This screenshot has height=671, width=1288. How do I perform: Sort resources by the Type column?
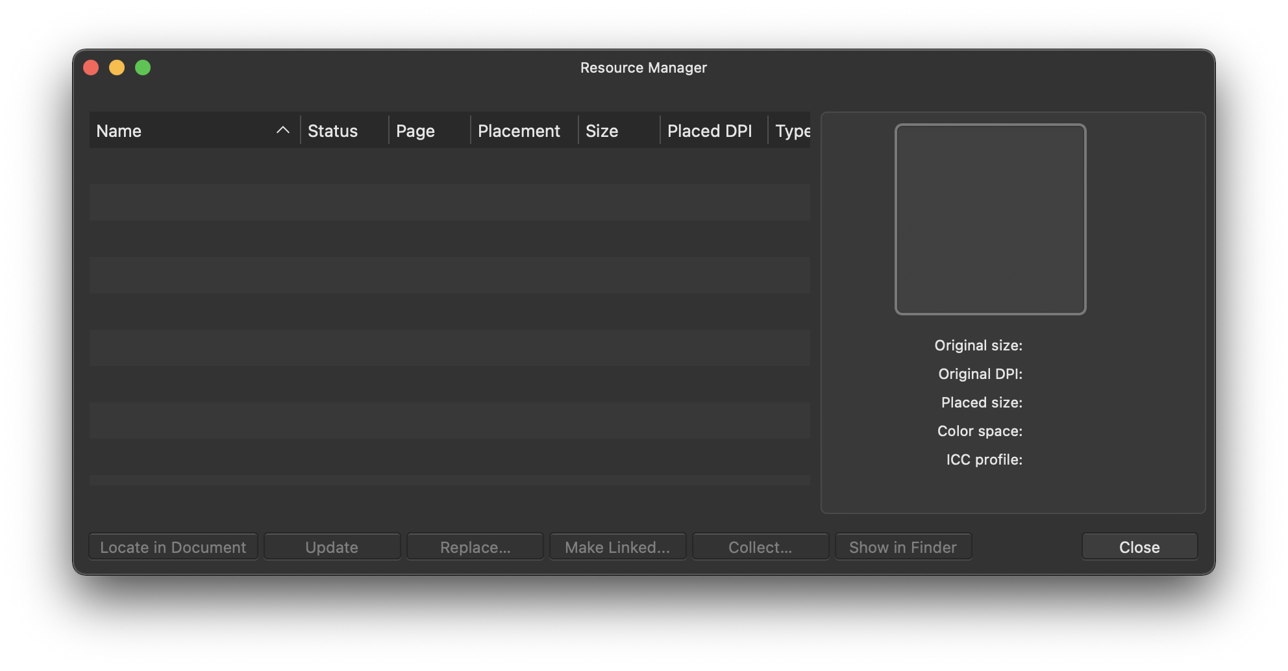coord(790,130)
